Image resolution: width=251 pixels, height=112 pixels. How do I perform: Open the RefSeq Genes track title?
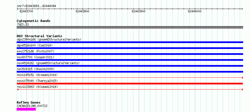point(28,103)
